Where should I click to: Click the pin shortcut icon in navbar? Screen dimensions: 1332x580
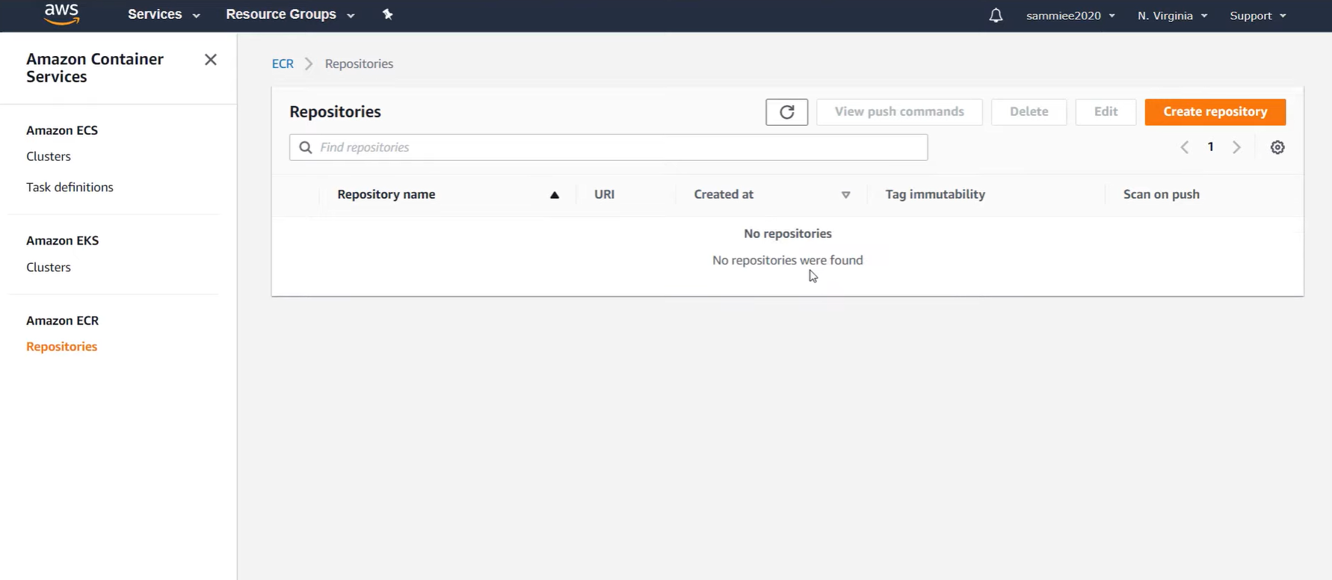[387, 14]
